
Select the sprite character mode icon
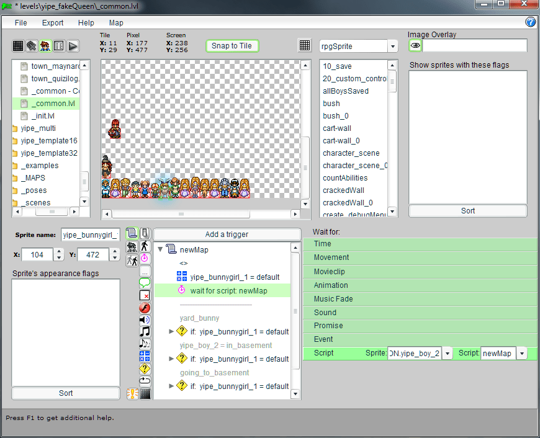pos(45,46)
